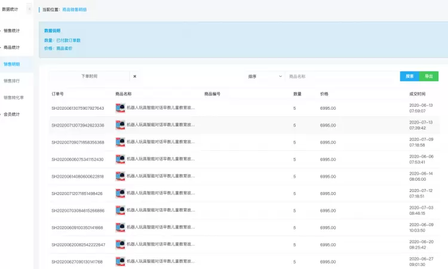
Task: Click product thumbnail in 2020-06-06 order row
Action: (120, 159)
